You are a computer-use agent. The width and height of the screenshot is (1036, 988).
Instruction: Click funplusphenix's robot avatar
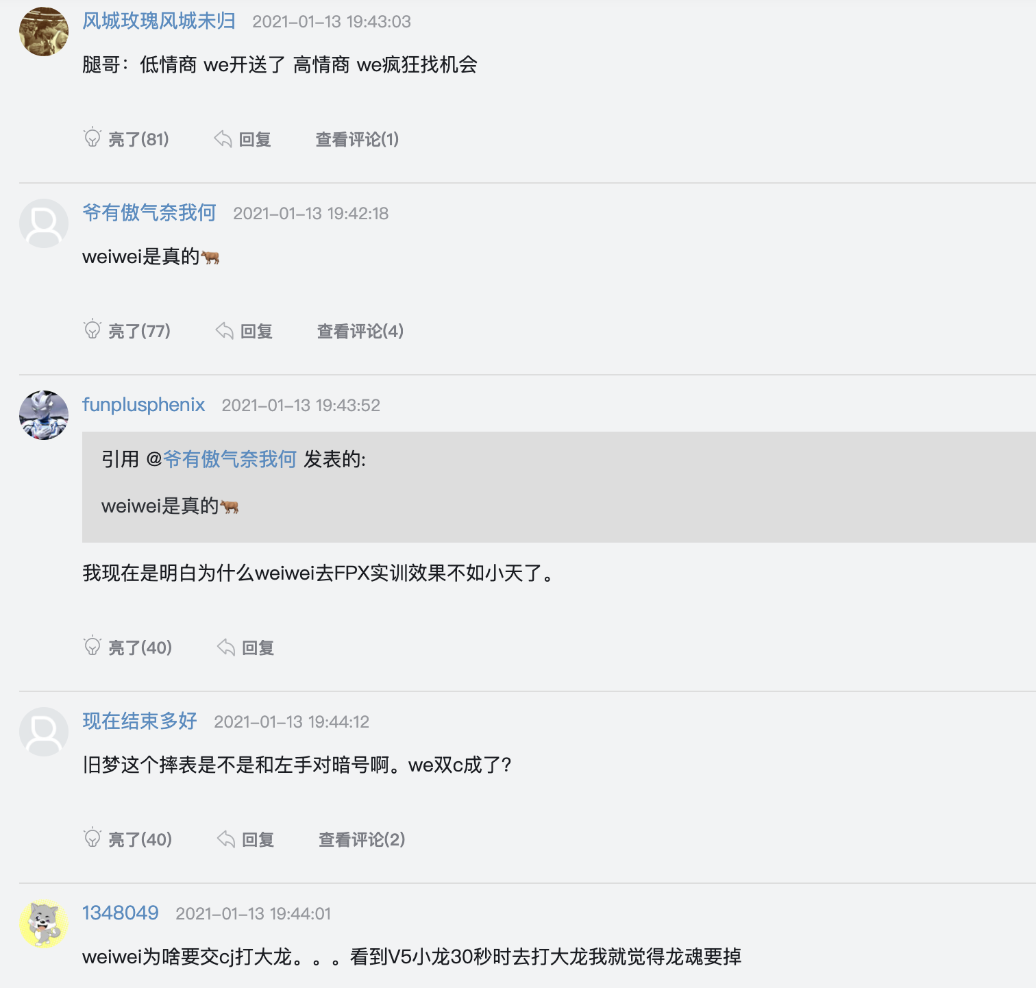(43, 415)
